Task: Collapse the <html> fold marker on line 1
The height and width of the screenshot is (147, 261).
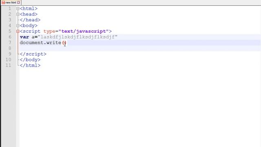Action: click(18, 9)
